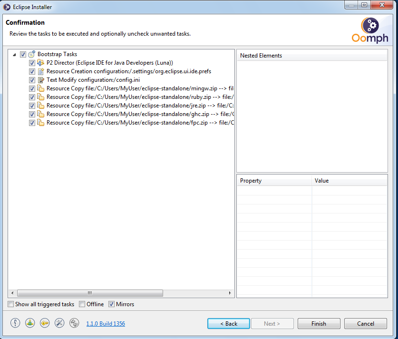Uncheck the Bootstrap Tasks checkbox

point(23,54)
